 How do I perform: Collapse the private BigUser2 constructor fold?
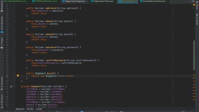coord(15,86)
